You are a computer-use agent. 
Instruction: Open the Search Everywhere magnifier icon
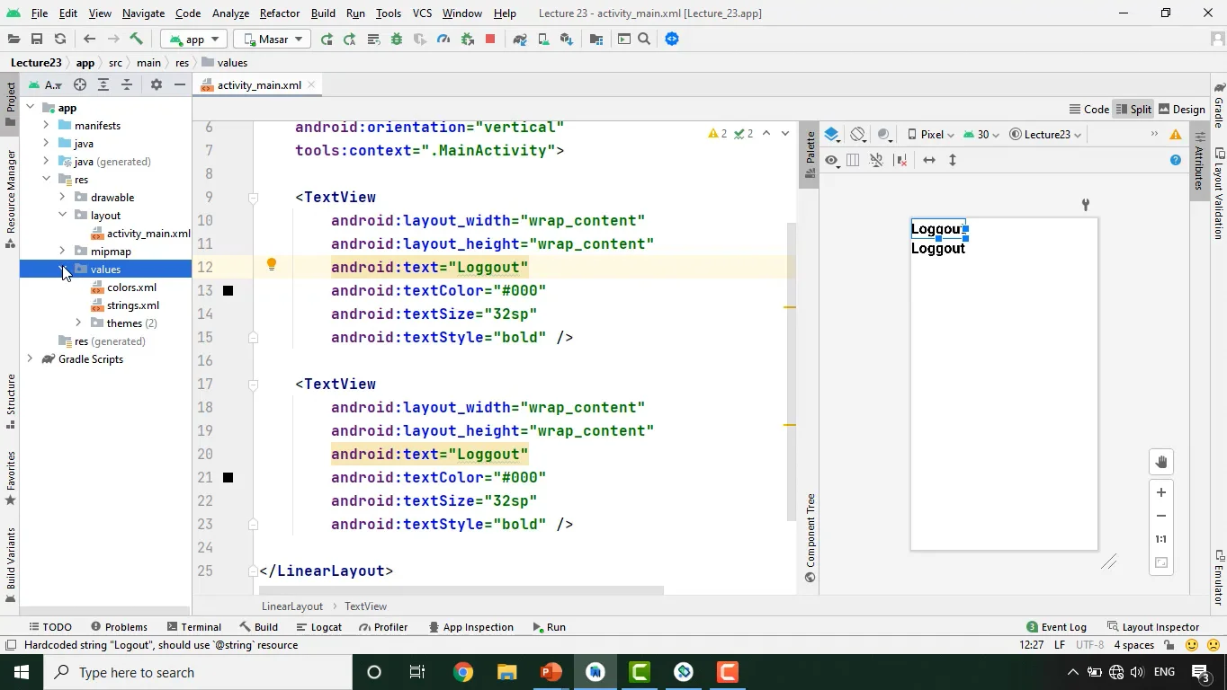(644, 40)
